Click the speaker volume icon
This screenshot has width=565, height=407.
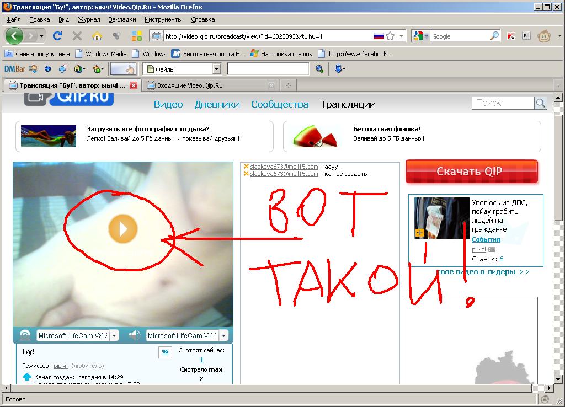point(135,335)
